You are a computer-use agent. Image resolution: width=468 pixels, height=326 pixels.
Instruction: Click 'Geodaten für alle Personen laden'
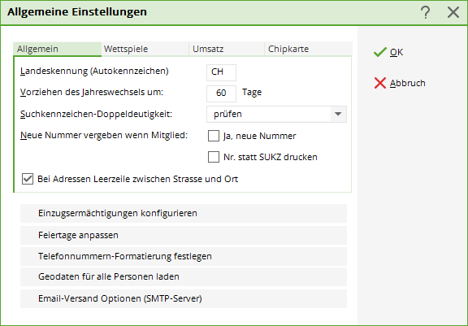pos(184,276)
